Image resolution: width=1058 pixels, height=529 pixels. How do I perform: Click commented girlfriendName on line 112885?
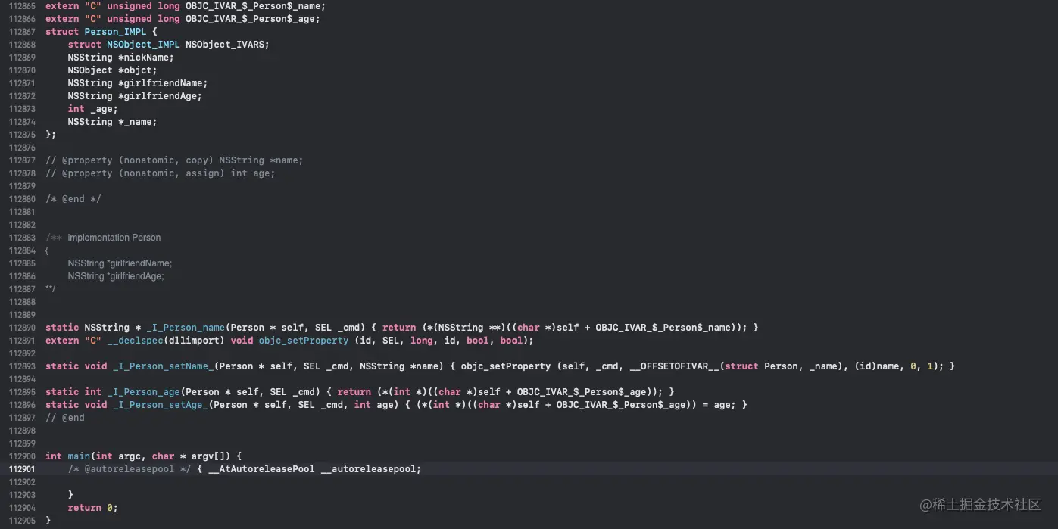click(120, 263)
